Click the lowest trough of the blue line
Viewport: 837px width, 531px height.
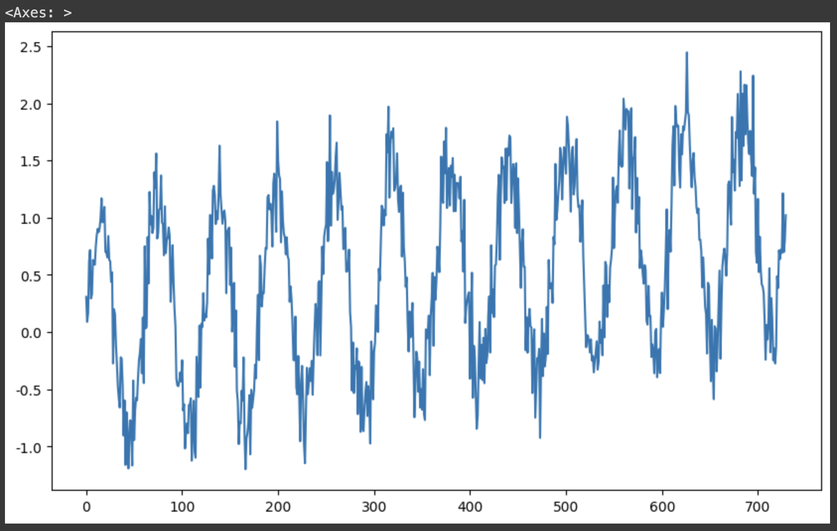click(x=245, y=468)
